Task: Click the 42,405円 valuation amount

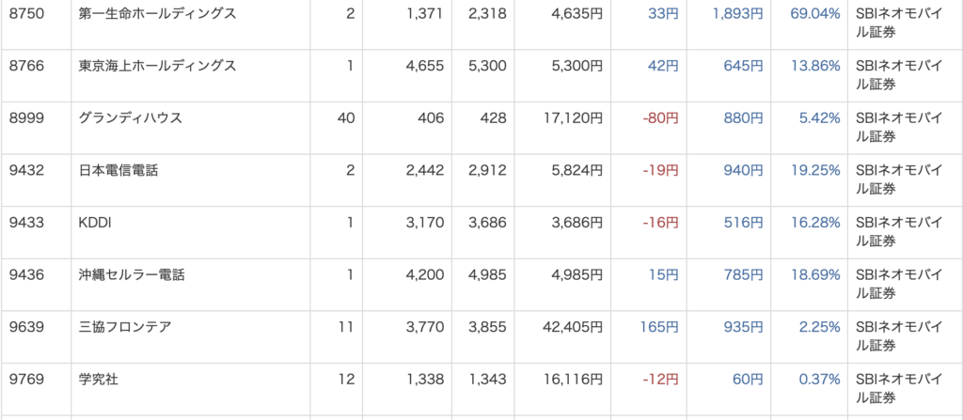Action: coord(573,327)
